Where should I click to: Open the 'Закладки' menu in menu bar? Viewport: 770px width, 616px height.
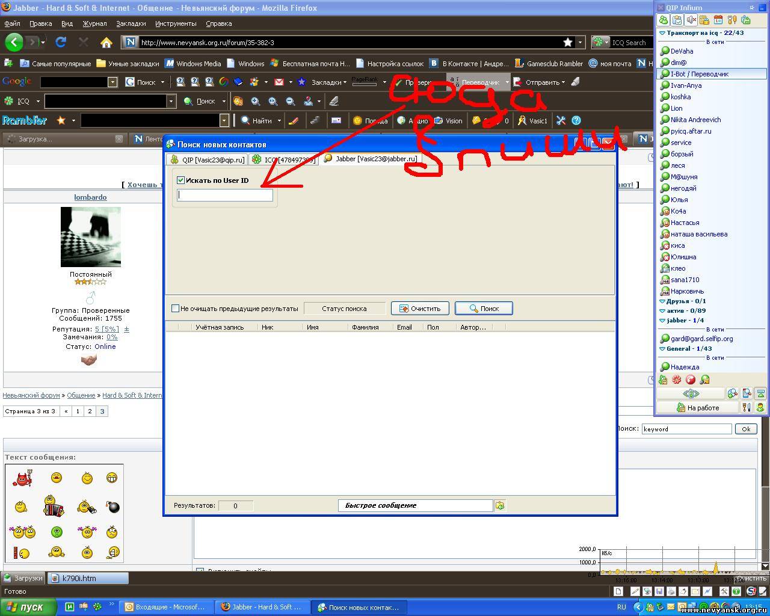tap(131, 23)
